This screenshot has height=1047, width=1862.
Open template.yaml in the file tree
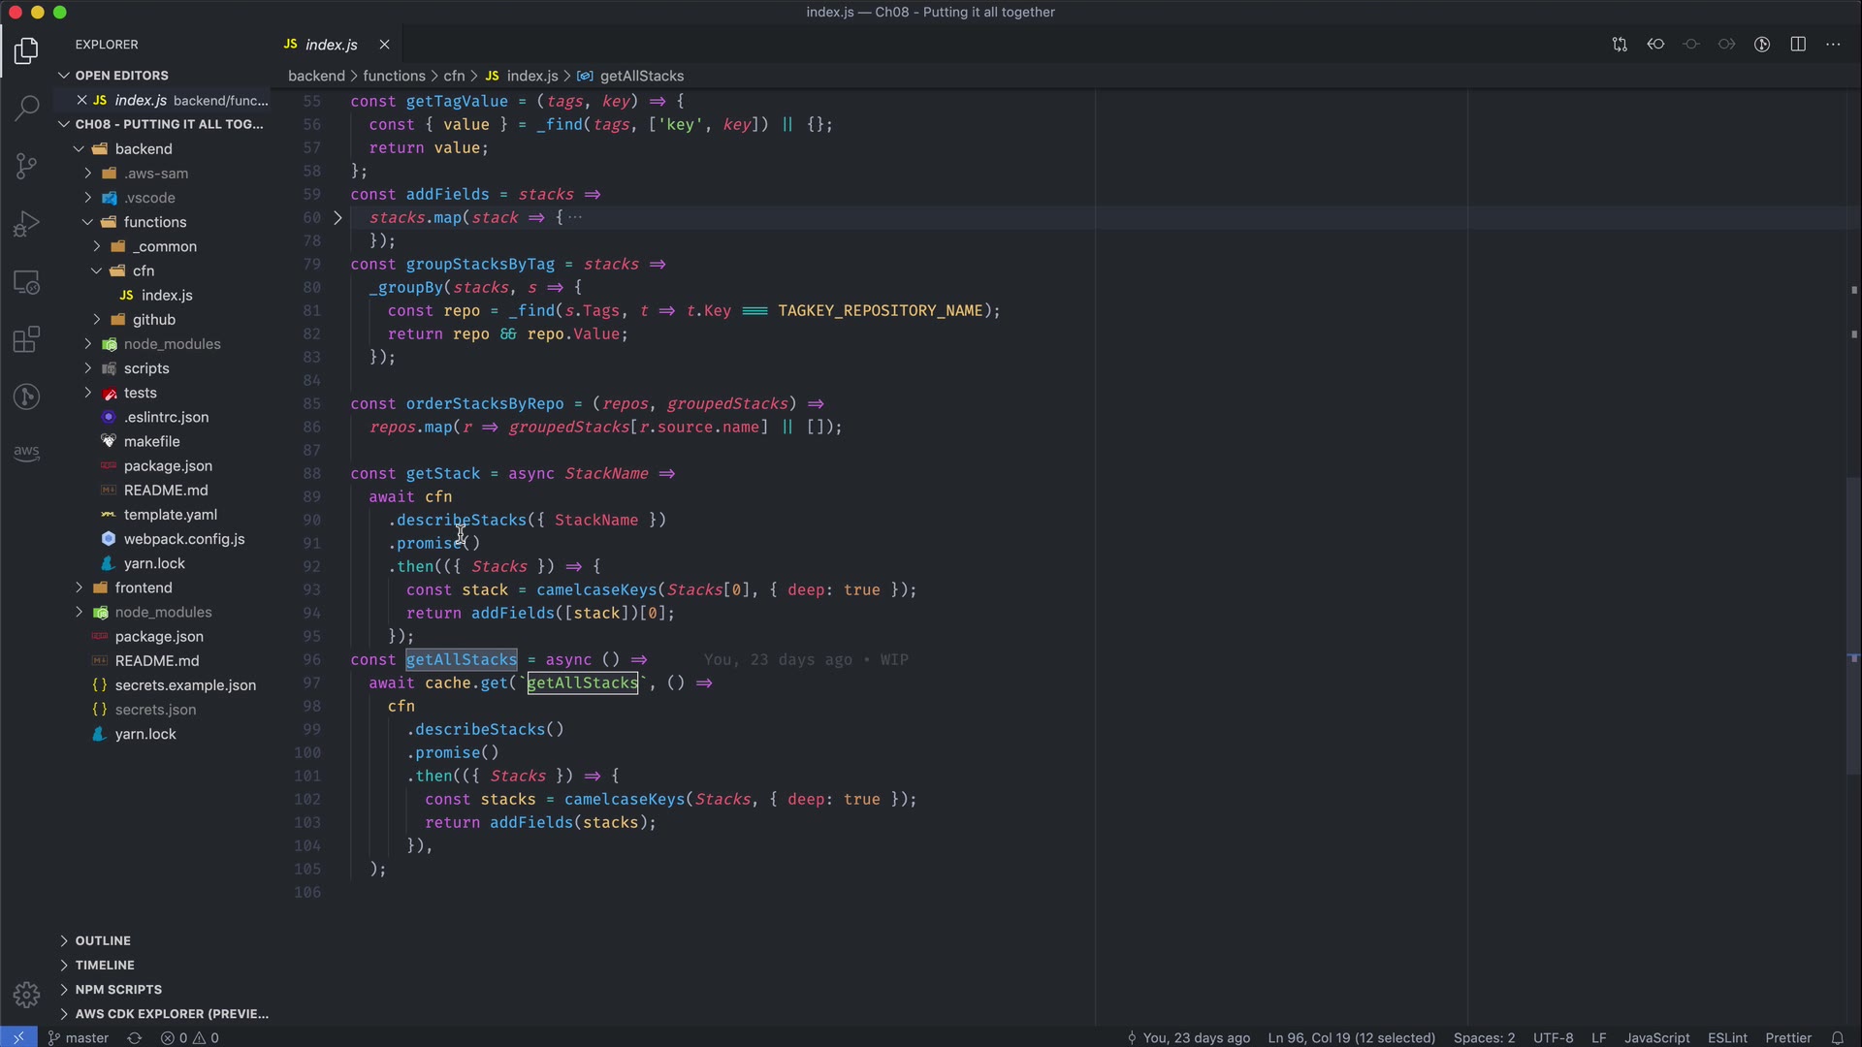[171, 515]
